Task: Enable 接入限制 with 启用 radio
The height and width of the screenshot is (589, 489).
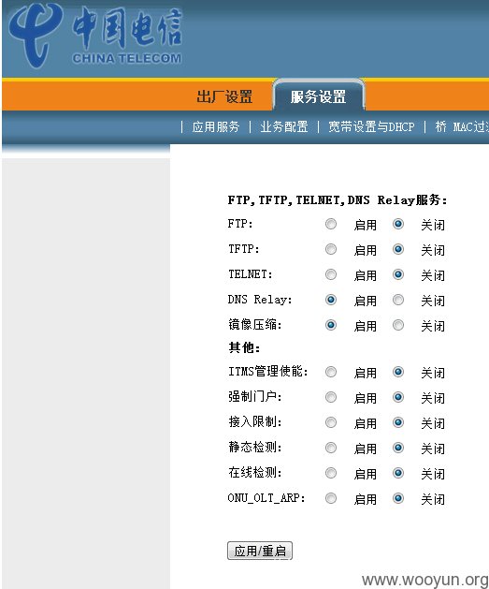Action: [331, 422]
